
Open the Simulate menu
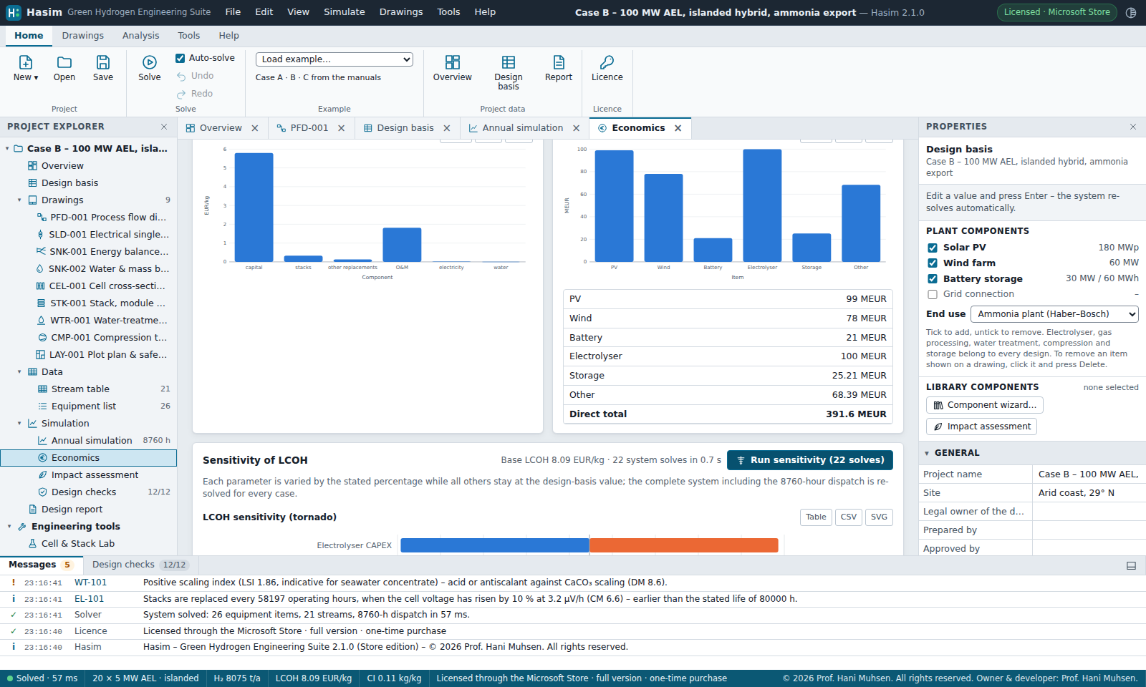[345, 12]
